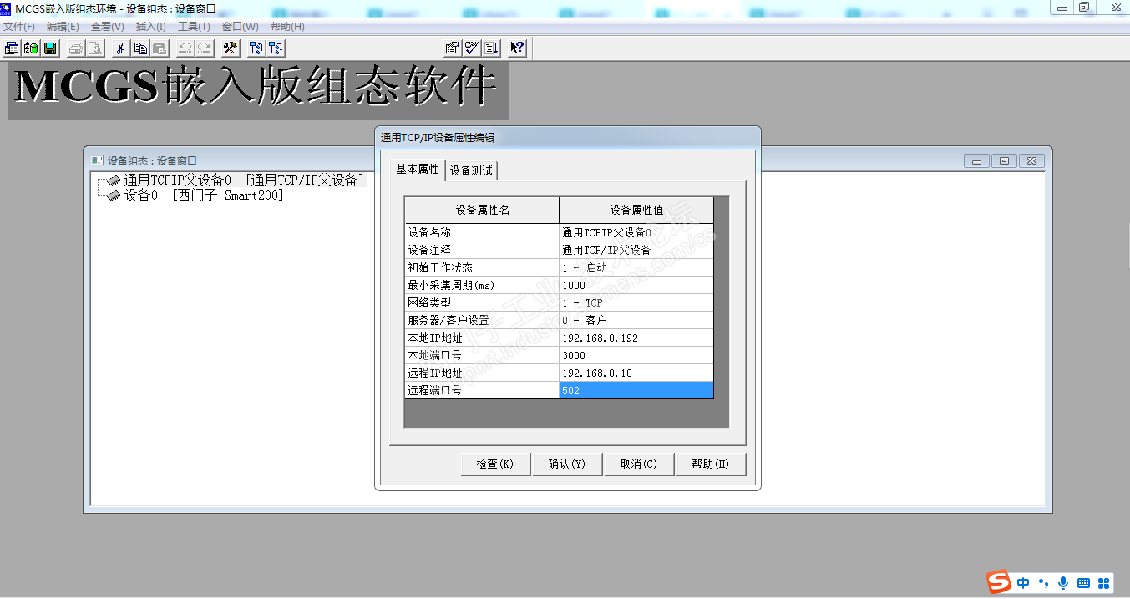Click highlighted remote port value 502

(636, 390)
